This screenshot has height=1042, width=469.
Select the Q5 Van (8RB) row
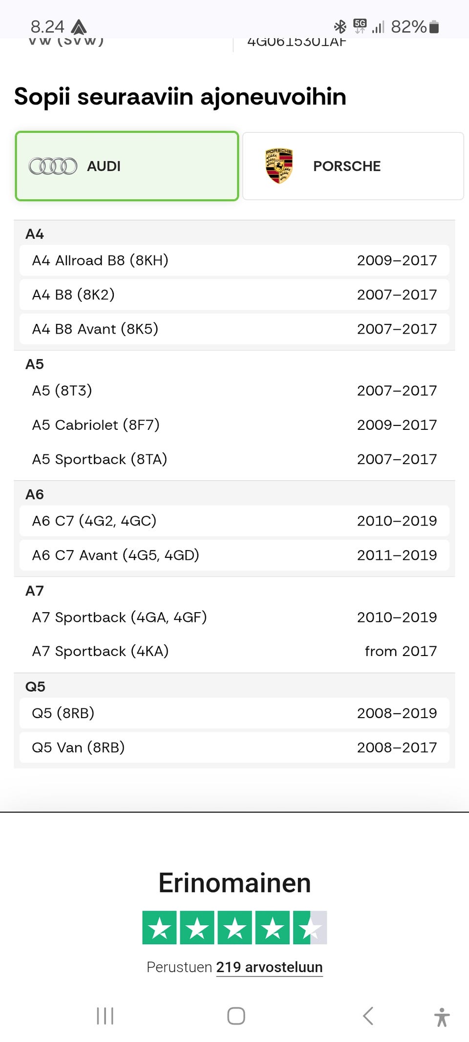pos(234,747)
